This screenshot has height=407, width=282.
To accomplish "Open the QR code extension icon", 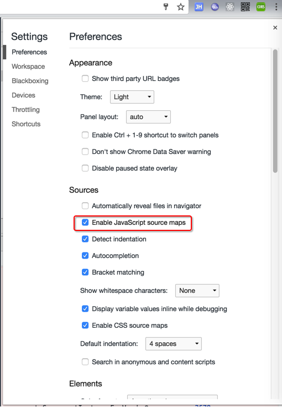I will tap(245, 7).
